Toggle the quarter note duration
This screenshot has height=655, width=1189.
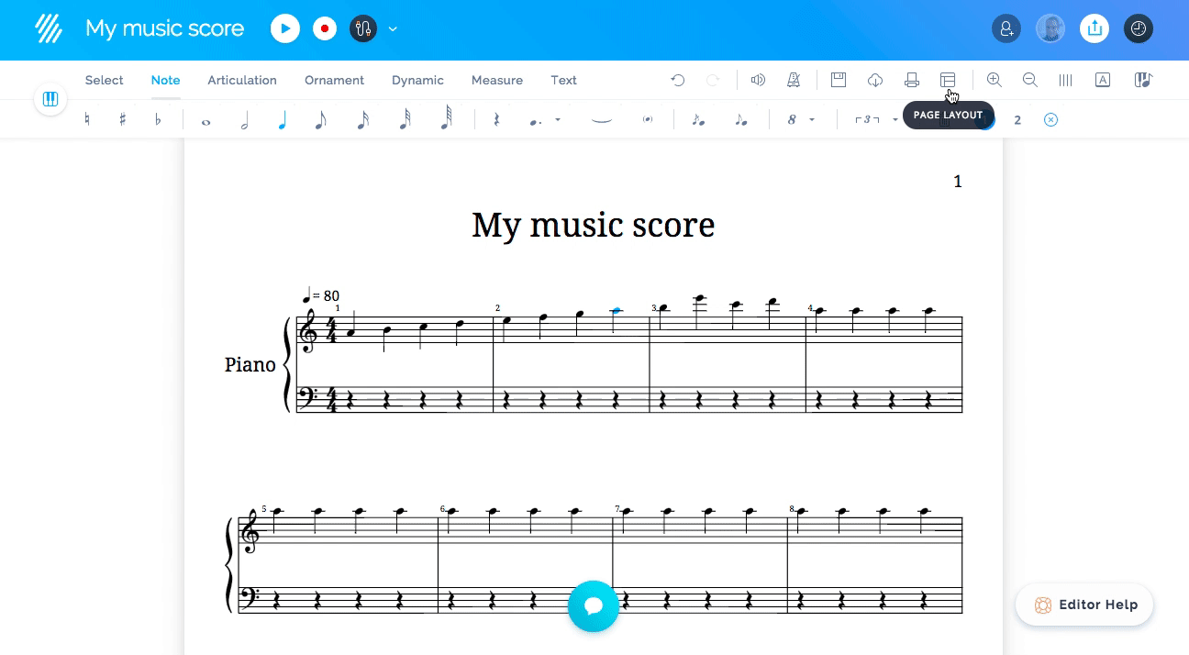tap(282, 119)
